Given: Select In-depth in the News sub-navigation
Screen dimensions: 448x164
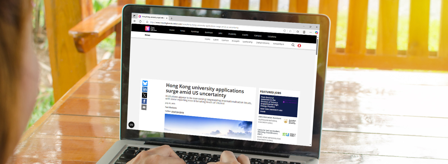Looking at the screenshot, I should (x=235, y=41).
